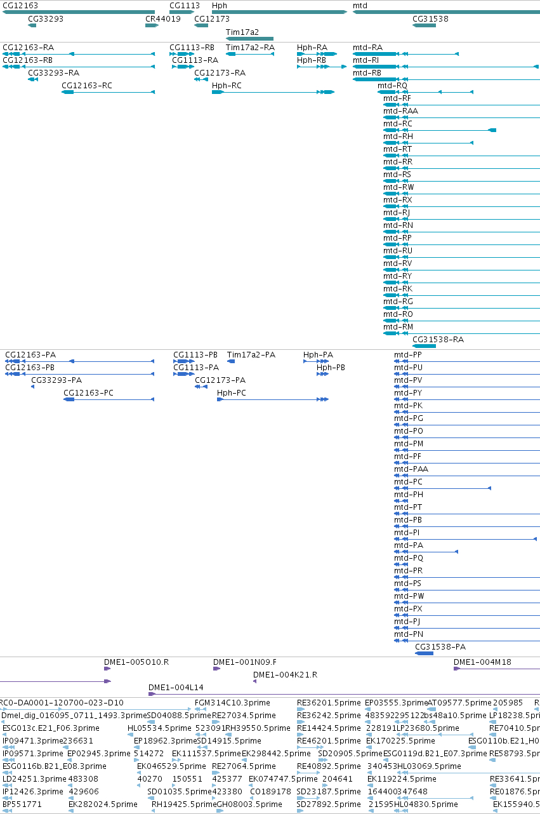Select the CG1113-RB transcript label

(x=192, y=48)
